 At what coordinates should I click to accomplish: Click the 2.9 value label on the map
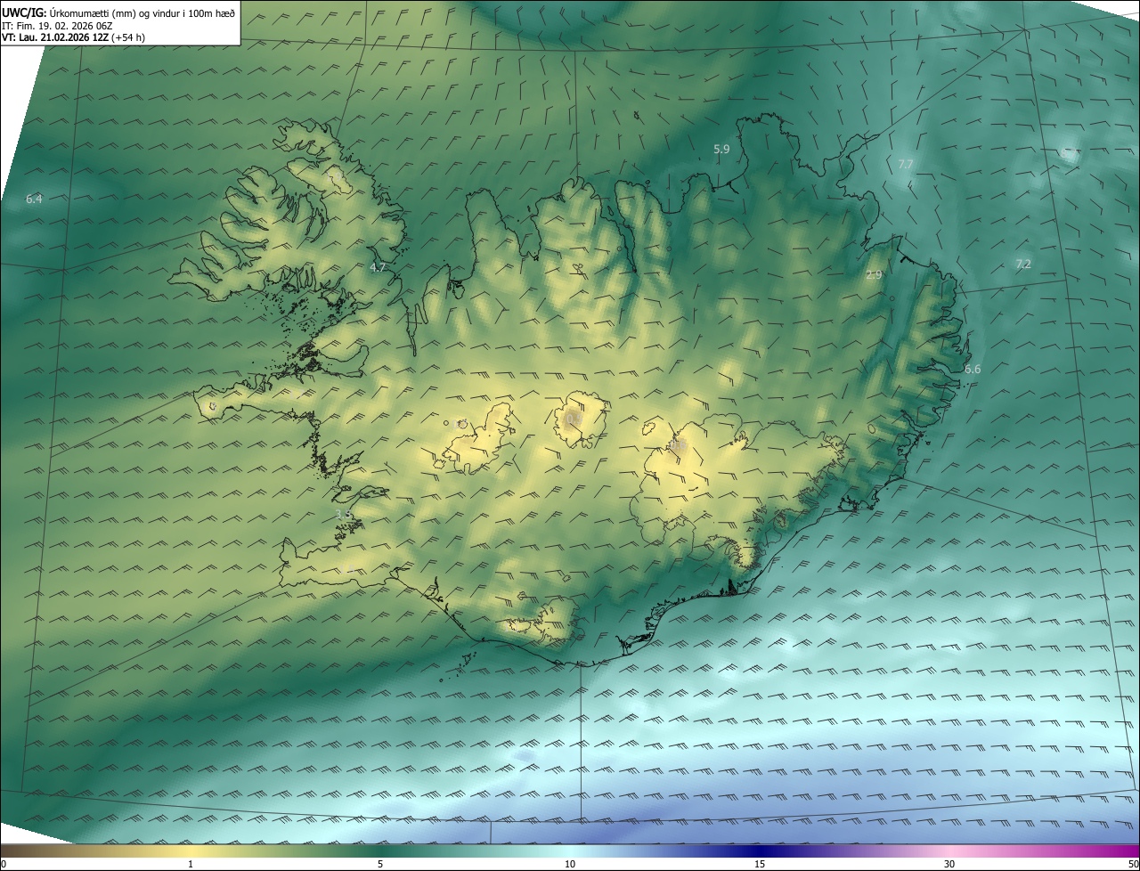874,275
